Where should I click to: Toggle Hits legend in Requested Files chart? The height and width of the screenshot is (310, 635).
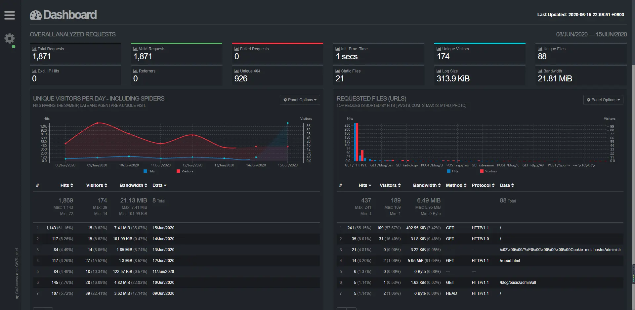(x=453, y=171)
